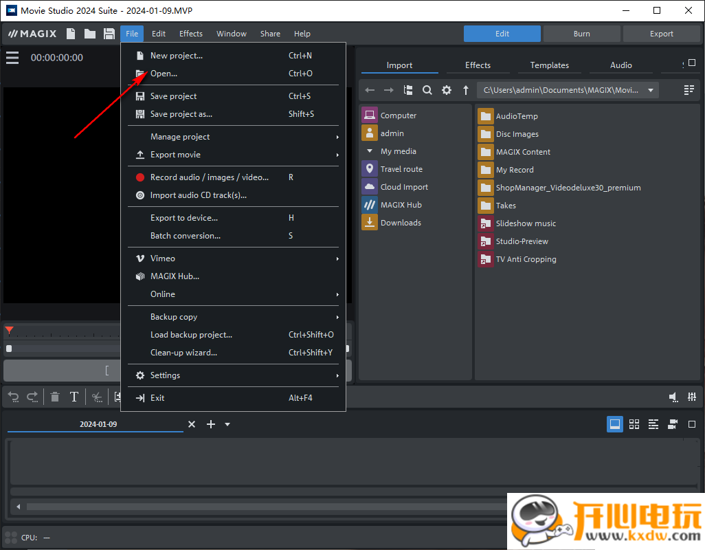Open the Slideshow music folder
The height and width of the screenshot is (550, 705).
coord(517,223)
